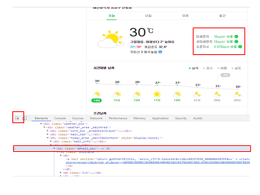The height and width of the screenshot is (195, 260).
Task: Click the 미세먼지 35㎍/㎥ reading
Action: 223,37
